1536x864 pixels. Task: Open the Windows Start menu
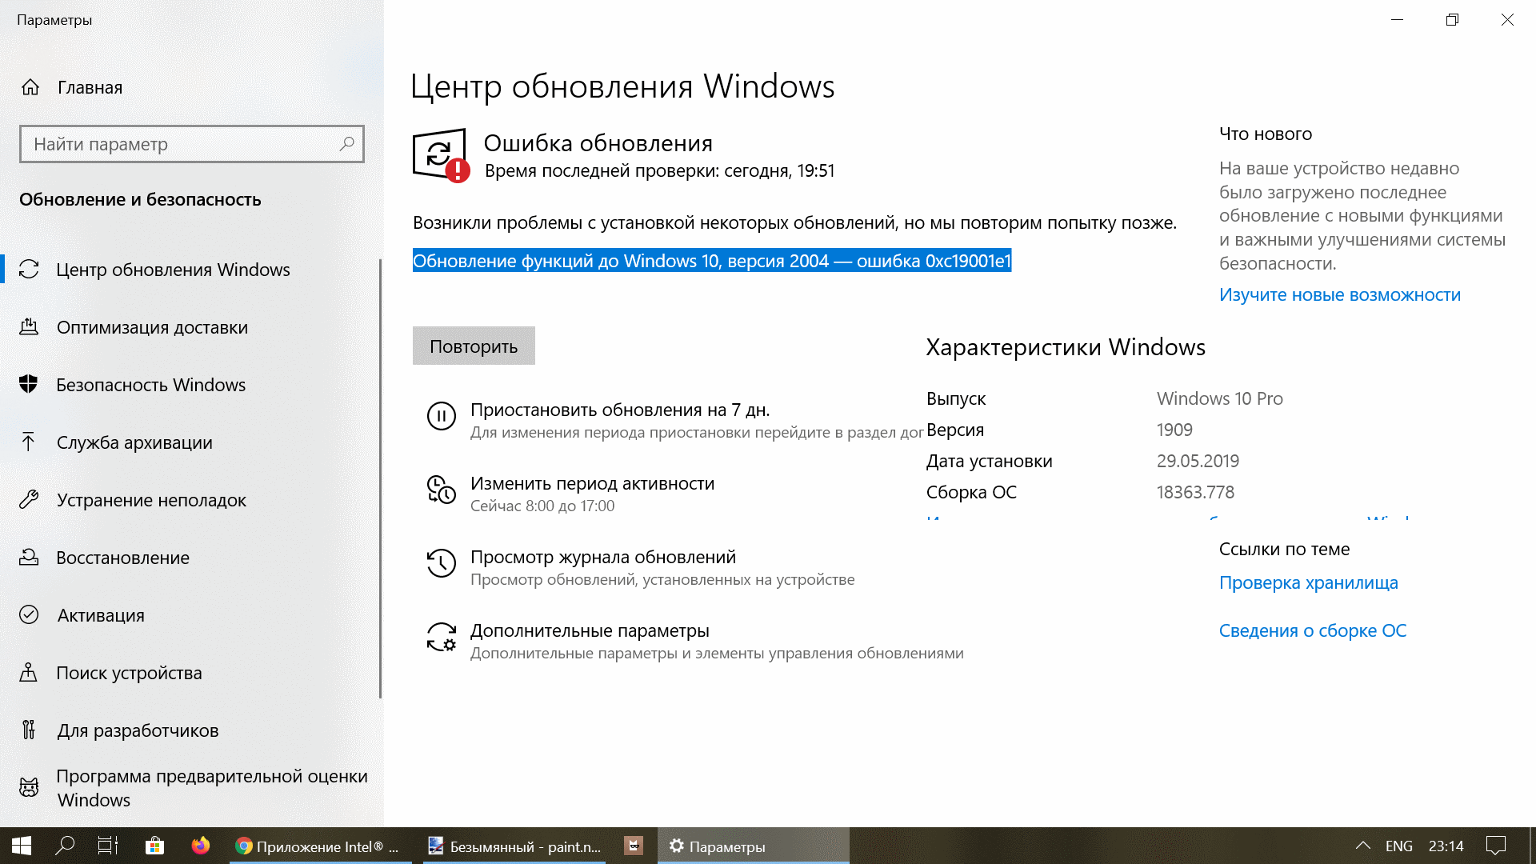(x=22, y=846)
